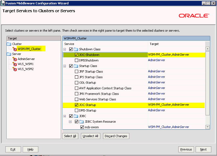The height and width of the screenshot is (156, 217).
Task: Click JOC-Startup target value WSM-PM_Cluster,AdminServer
Action: tap(169, 105)
